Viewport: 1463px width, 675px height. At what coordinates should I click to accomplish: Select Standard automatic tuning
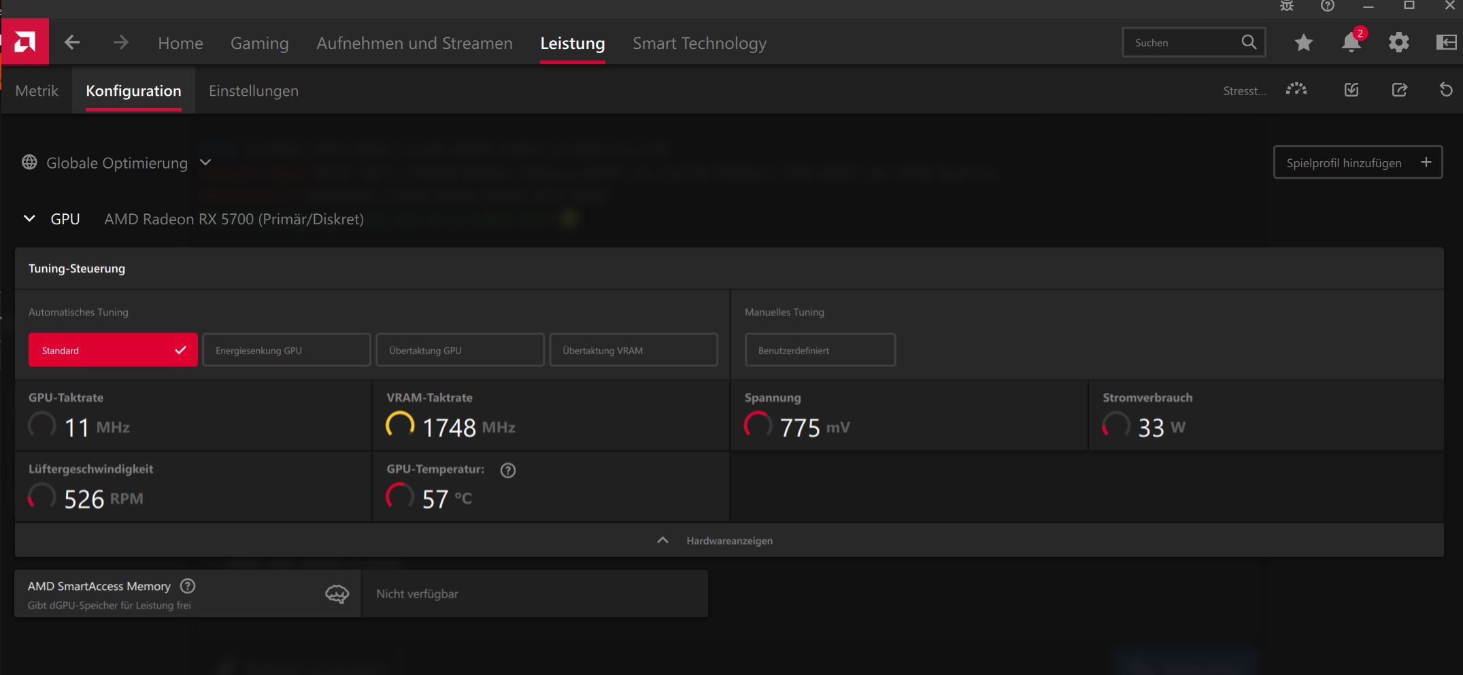click(113, 350)
